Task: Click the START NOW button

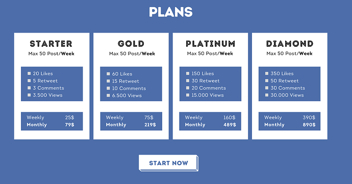Action: 168,163
